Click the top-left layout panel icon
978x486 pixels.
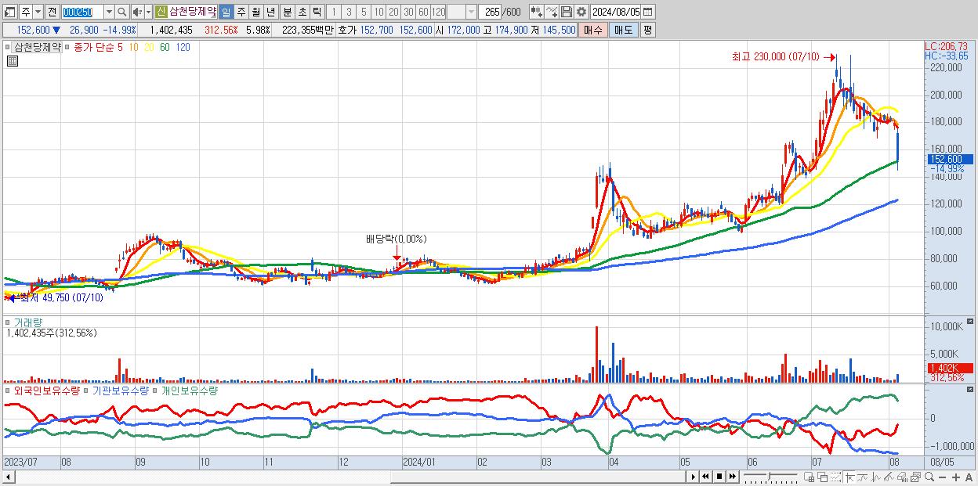pyautogui.click(x=9, y=12)
